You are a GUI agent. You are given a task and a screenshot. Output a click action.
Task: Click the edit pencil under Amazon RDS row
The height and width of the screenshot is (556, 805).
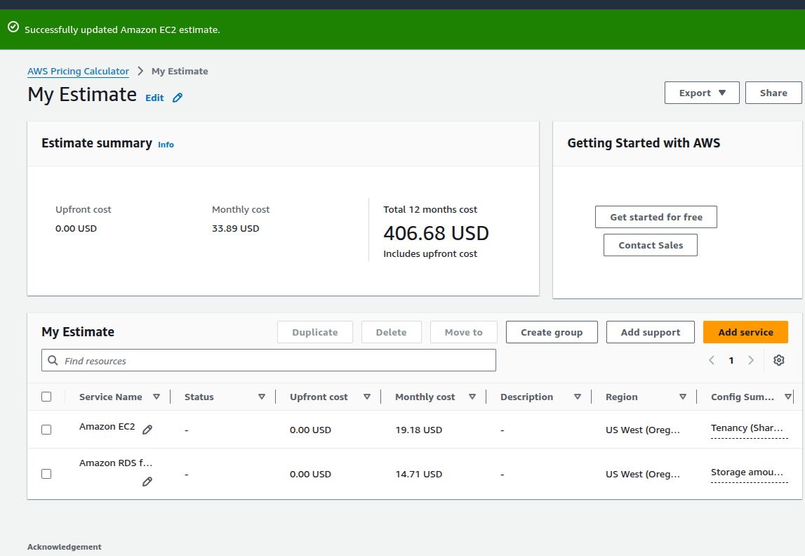[x=147, y=482]
